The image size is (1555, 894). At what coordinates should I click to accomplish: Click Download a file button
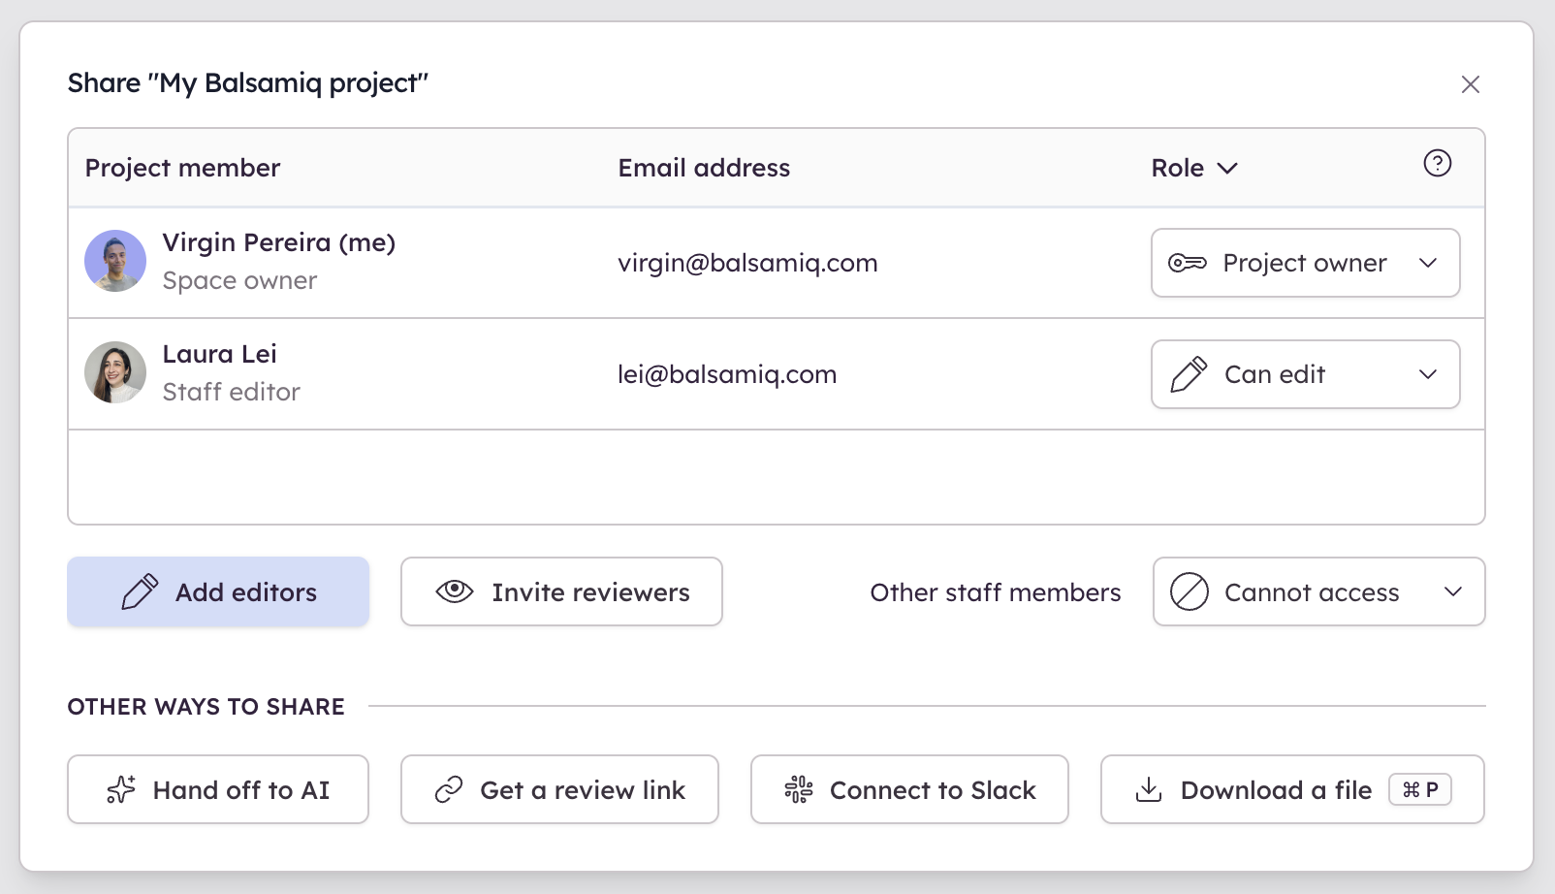tap(1292, 789)
